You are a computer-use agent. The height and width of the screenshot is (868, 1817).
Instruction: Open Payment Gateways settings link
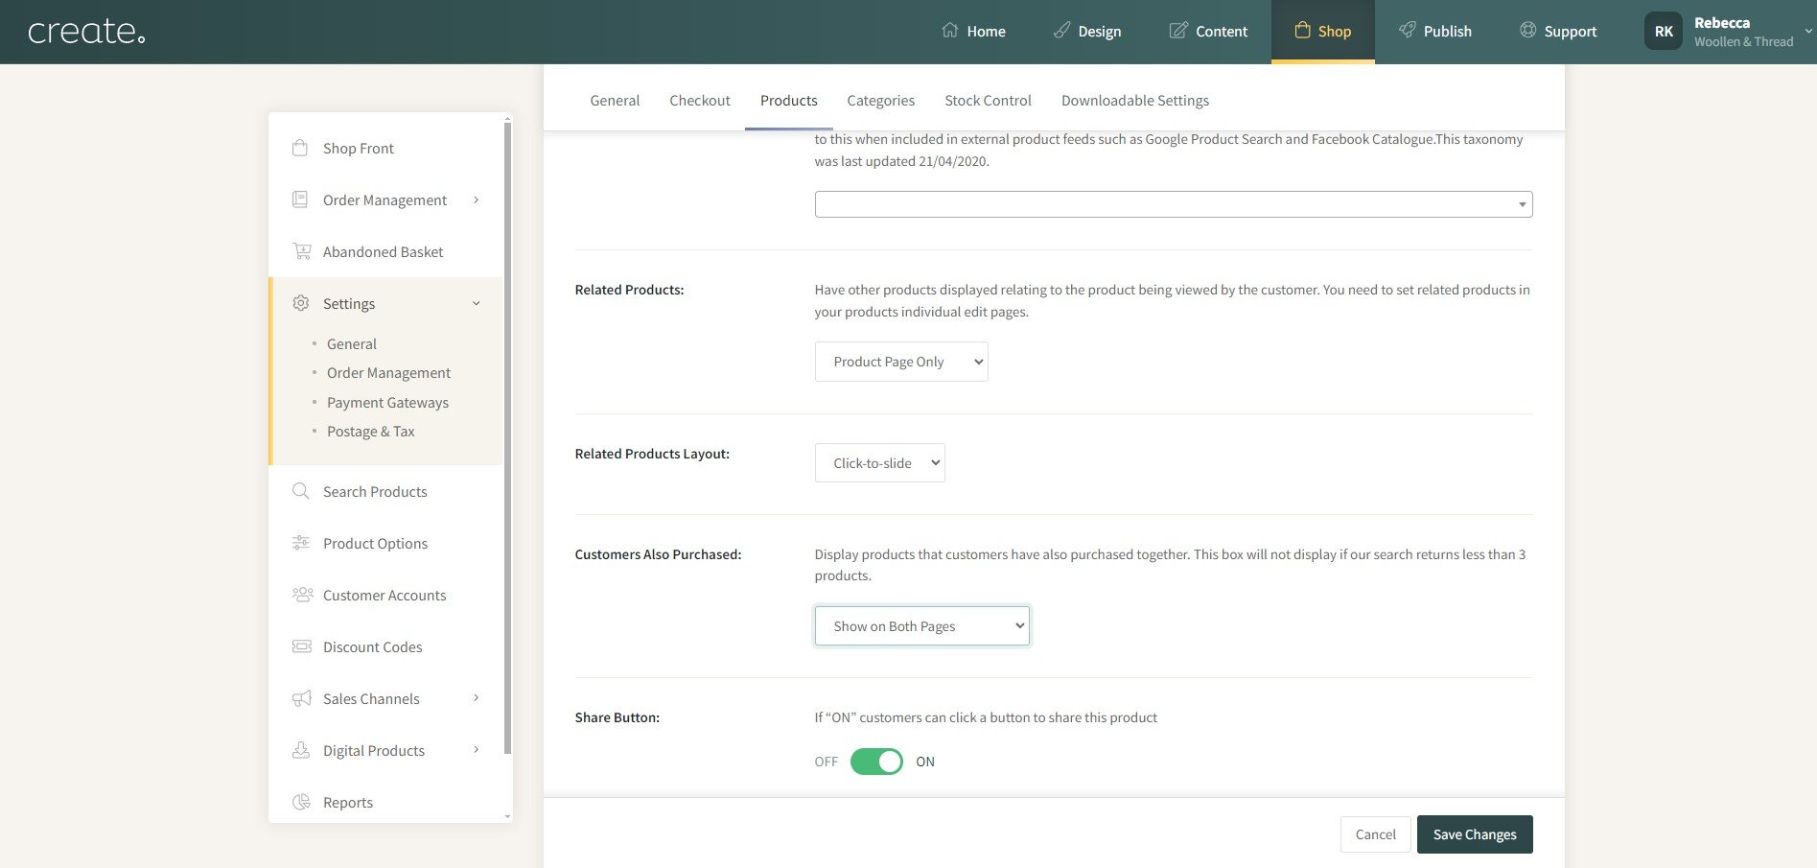(387, 402)
